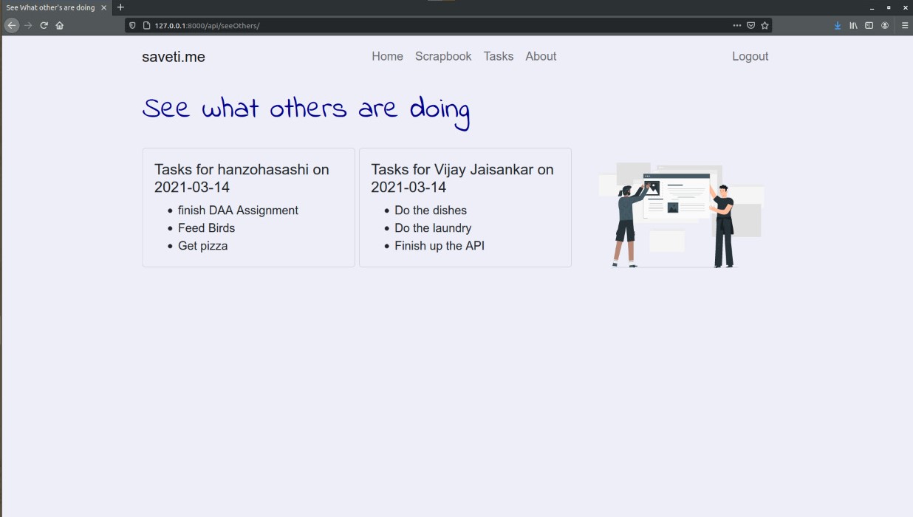Click the browser forward arrow
This screenshot has height=517, width=913.
tap(28, 25)
